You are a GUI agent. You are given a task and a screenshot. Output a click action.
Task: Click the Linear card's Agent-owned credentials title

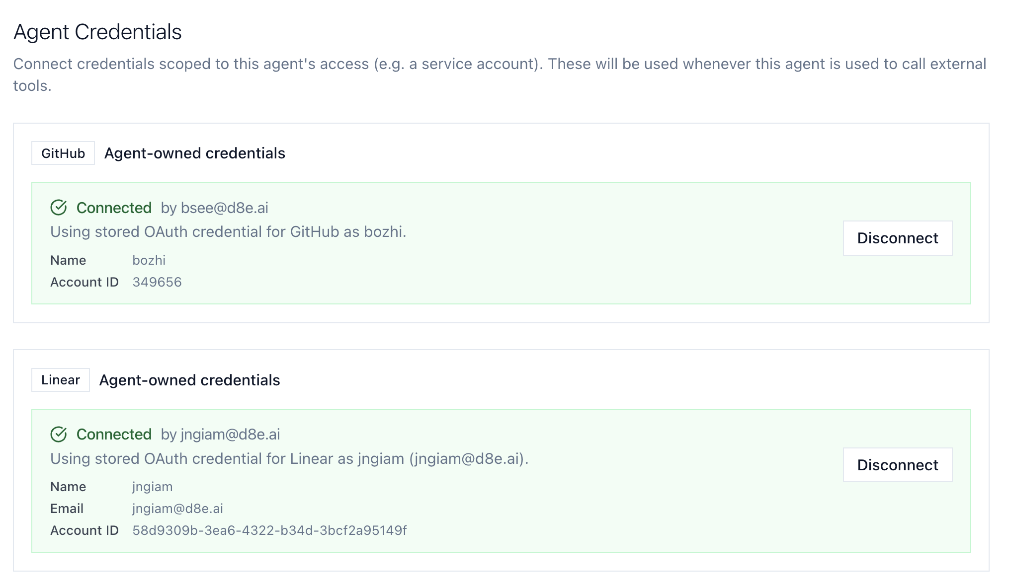(x=189, y=380)
